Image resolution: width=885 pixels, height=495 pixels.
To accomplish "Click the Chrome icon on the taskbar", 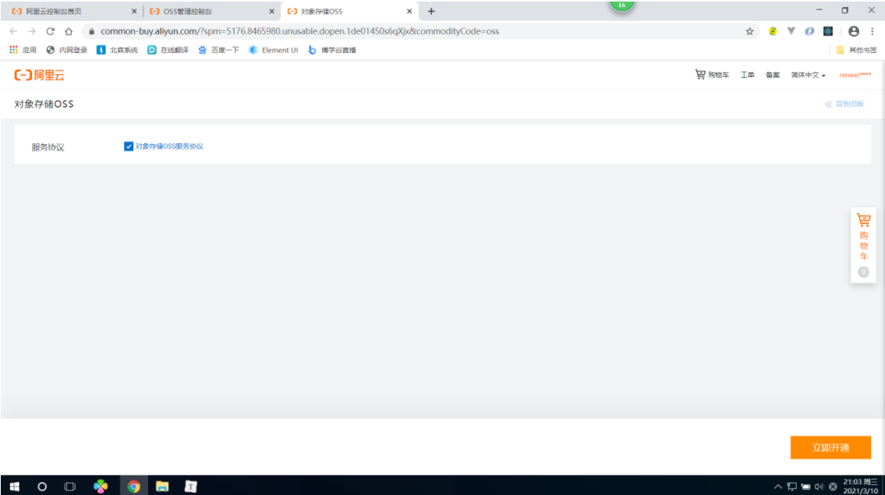I will (x=134, y=486).
